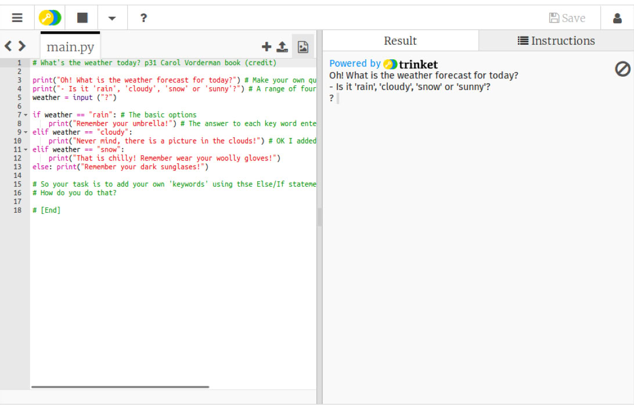Click the divider handle between editor and result

point(319,217)
